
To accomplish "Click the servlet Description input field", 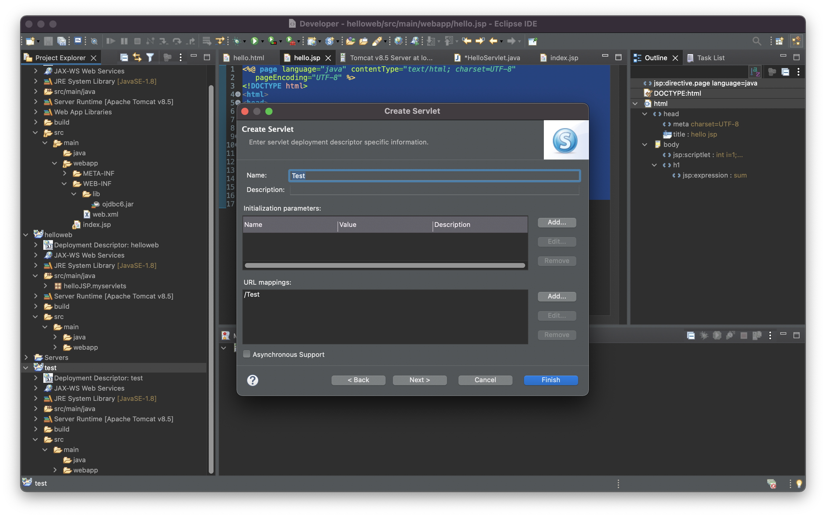I will point(434,190).
